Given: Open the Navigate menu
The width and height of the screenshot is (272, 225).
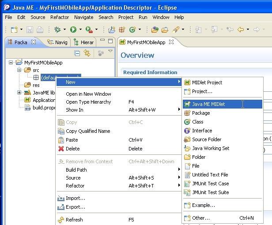Looking at the screenshot, I should 83,17.
